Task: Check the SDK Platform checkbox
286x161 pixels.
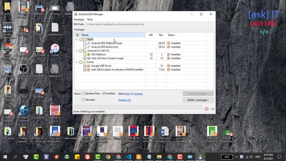Action: [85, 55]
